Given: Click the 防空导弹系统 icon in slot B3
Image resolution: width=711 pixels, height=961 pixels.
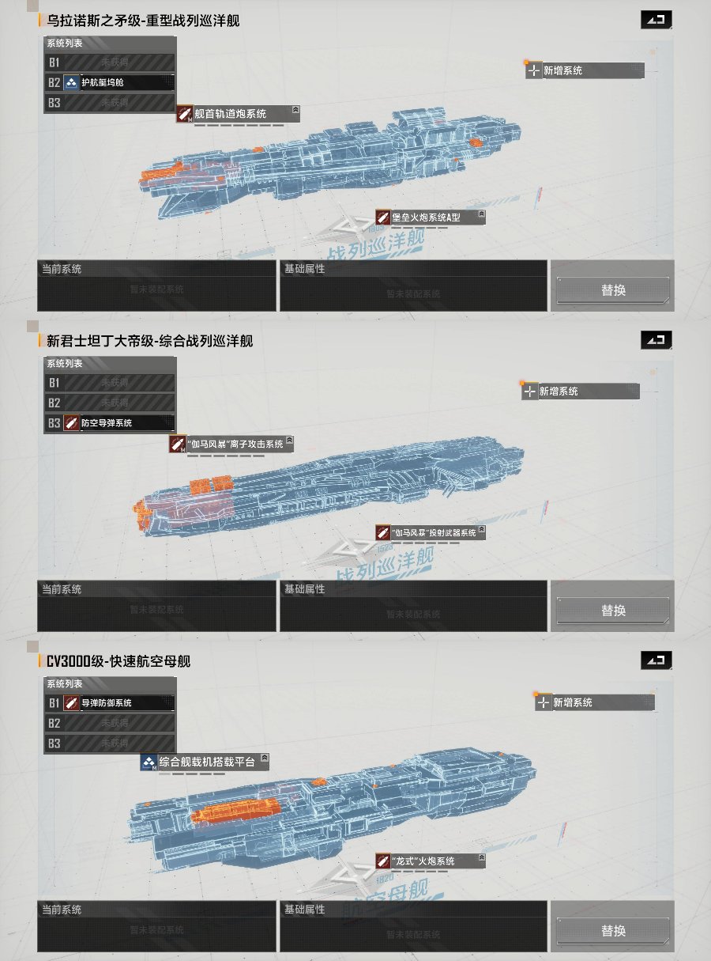Looking at the screenshot, I should click(x=71, y=423).
